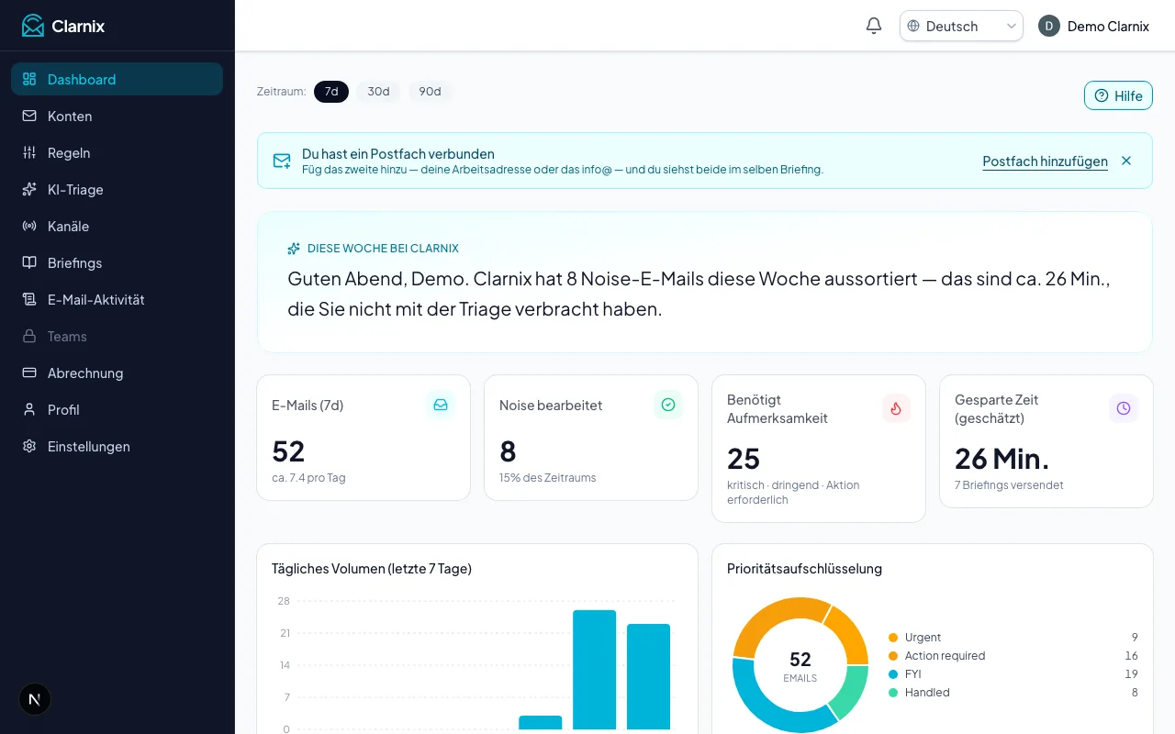Click the donut chart center showing 52 EMAILS
This screenshot has width=1175, height=734.
coord(800,666)
